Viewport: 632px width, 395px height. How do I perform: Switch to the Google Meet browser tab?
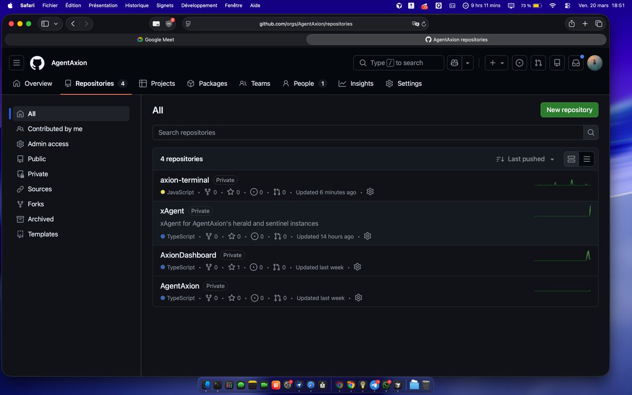(155, 39)
